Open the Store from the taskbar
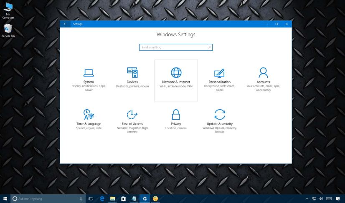The height and width of the screenshot is (203, 345). [x=123, y=198]
